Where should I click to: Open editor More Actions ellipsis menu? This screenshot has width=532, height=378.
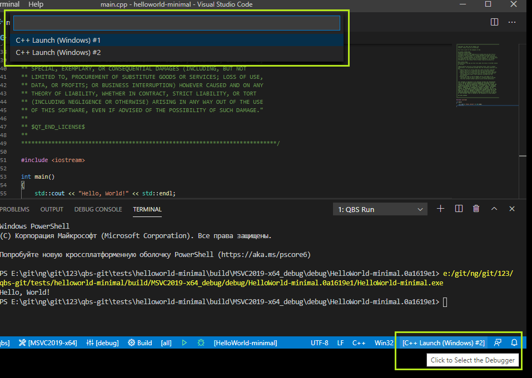512,22
